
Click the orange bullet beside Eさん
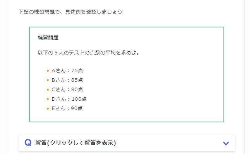point(48,109)
